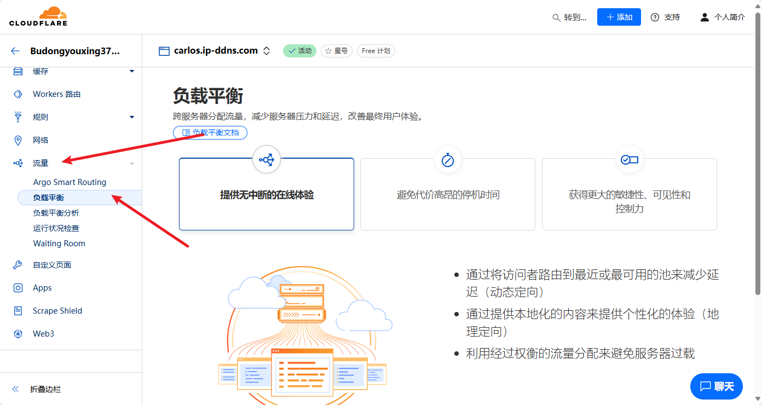762x405 pixels.
Task: Click the 个人简介 user profile icon
Action: (705, 17)
